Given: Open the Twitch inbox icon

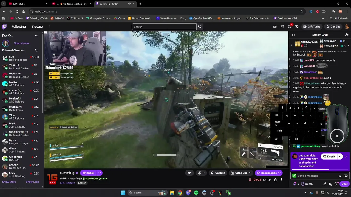Looking at the screenshot, I should (x=282, y=27).
